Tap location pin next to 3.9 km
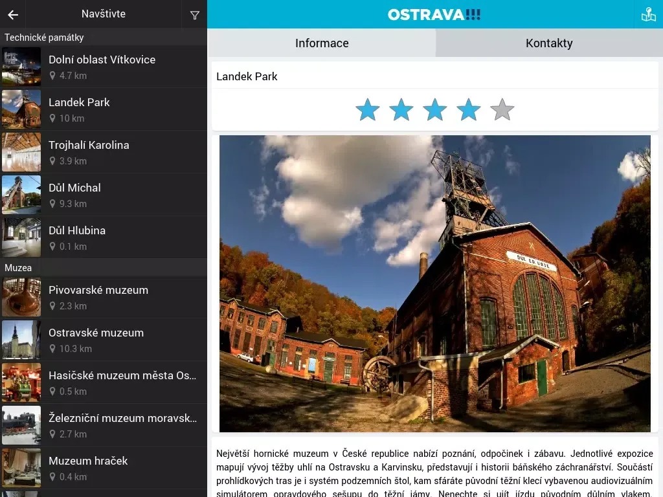Screen dimensions: 663x497 click(x=52, y=161)
